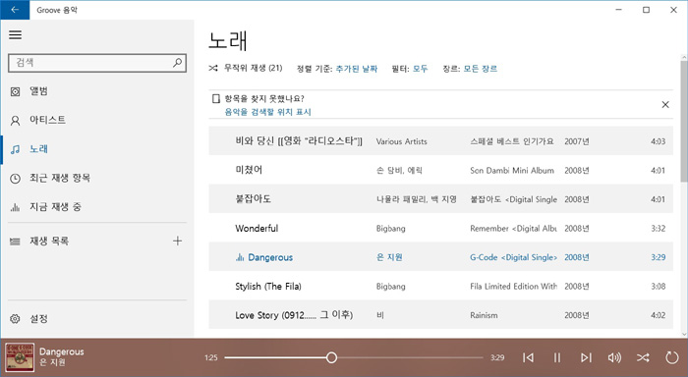Click the now-playing bars icon beside Dangerous

coord(240,257)
